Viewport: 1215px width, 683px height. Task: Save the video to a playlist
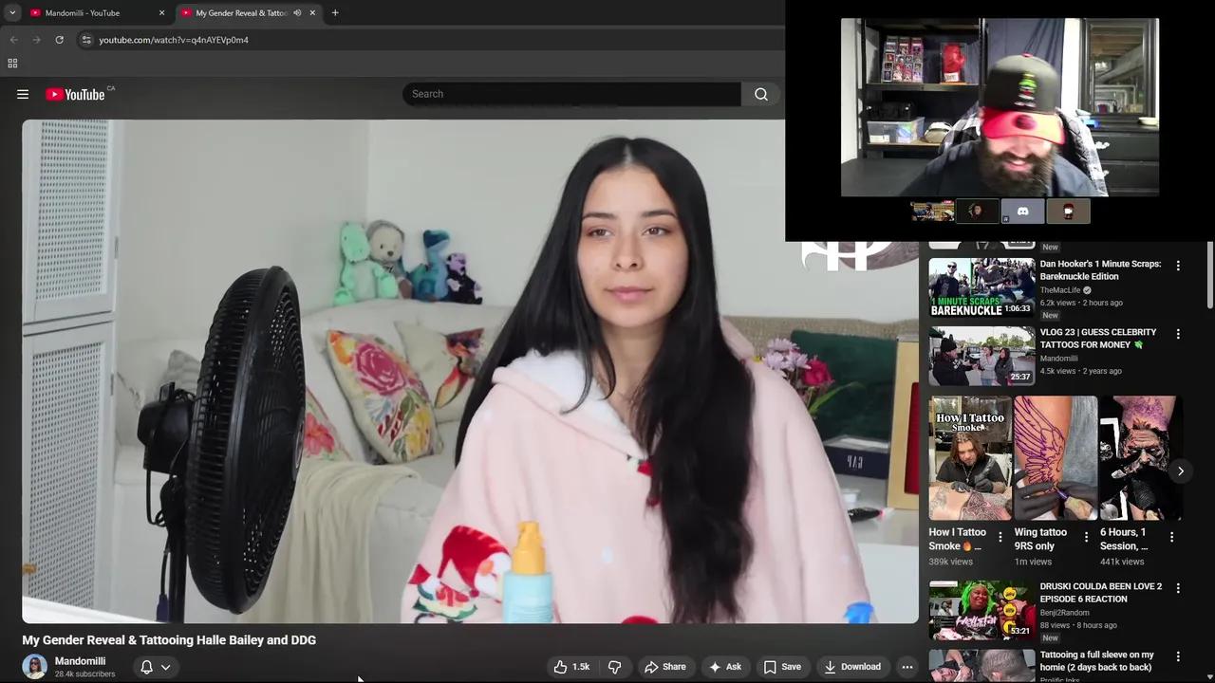pyautogui.click(x=783, y=667)
